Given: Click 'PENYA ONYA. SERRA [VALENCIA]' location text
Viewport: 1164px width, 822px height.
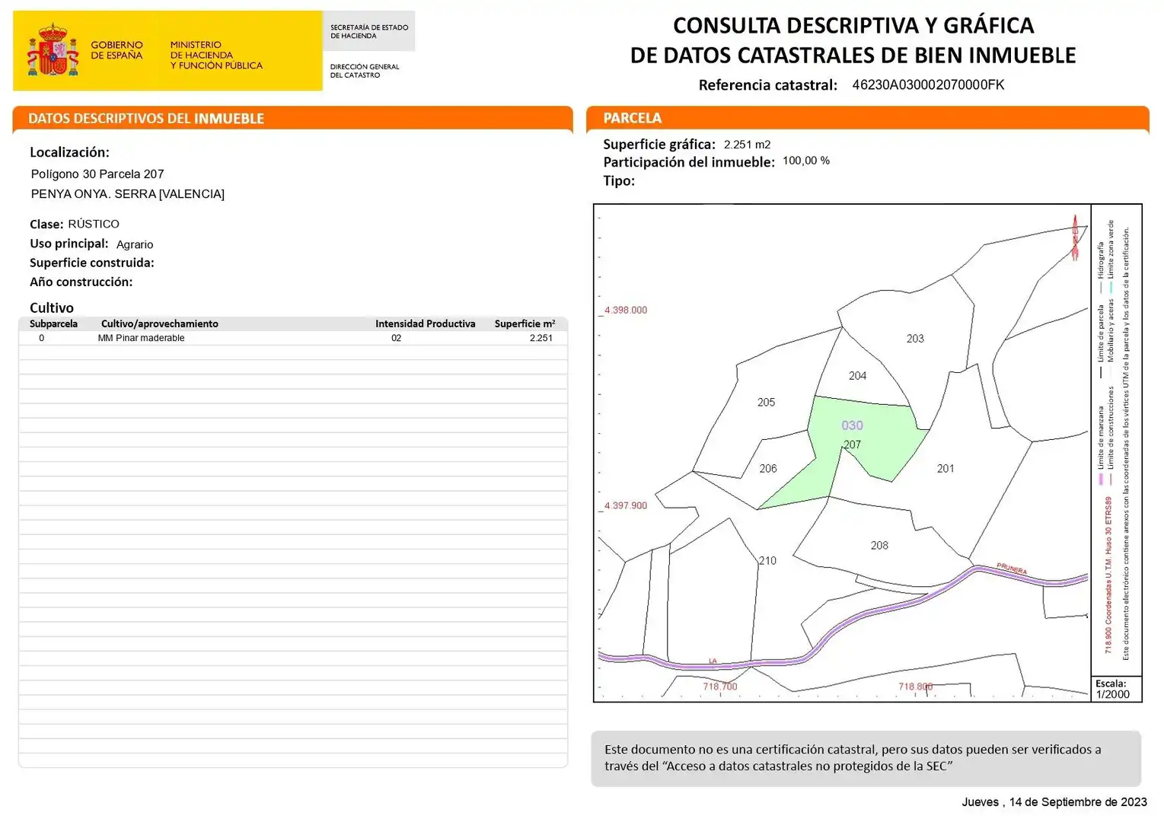Looking at the screenshot, I should (128, 194).
